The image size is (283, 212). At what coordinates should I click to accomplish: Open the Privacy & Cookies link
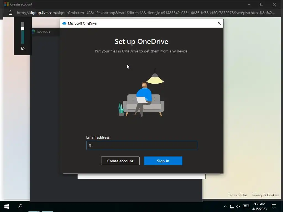pyautogui.click(x=265, y=195)
